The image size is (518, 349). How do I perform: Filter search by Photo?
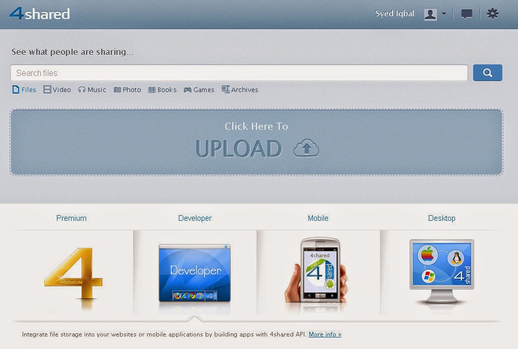point(127,90)
